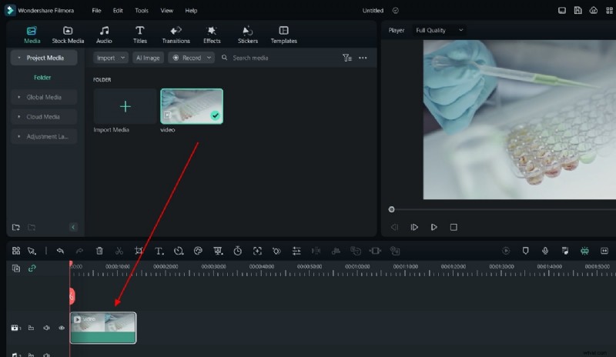Collapse the media sidebar panel
This screenshot has height=357, width=616.
click(73, 227)
